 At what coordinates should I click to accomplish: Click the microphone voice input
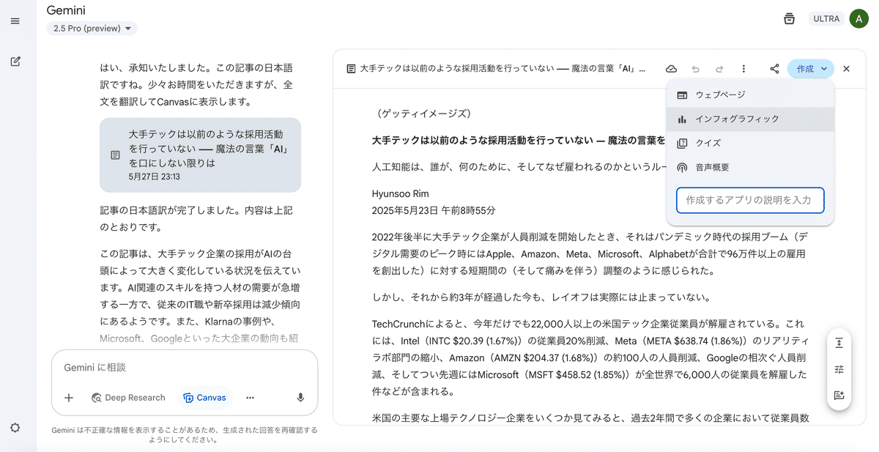point(300,398)
